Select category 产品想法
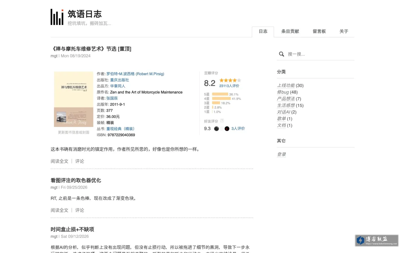The height and width of the screenshot is (253, 405). pyautogui.click(x=286, y=99)
